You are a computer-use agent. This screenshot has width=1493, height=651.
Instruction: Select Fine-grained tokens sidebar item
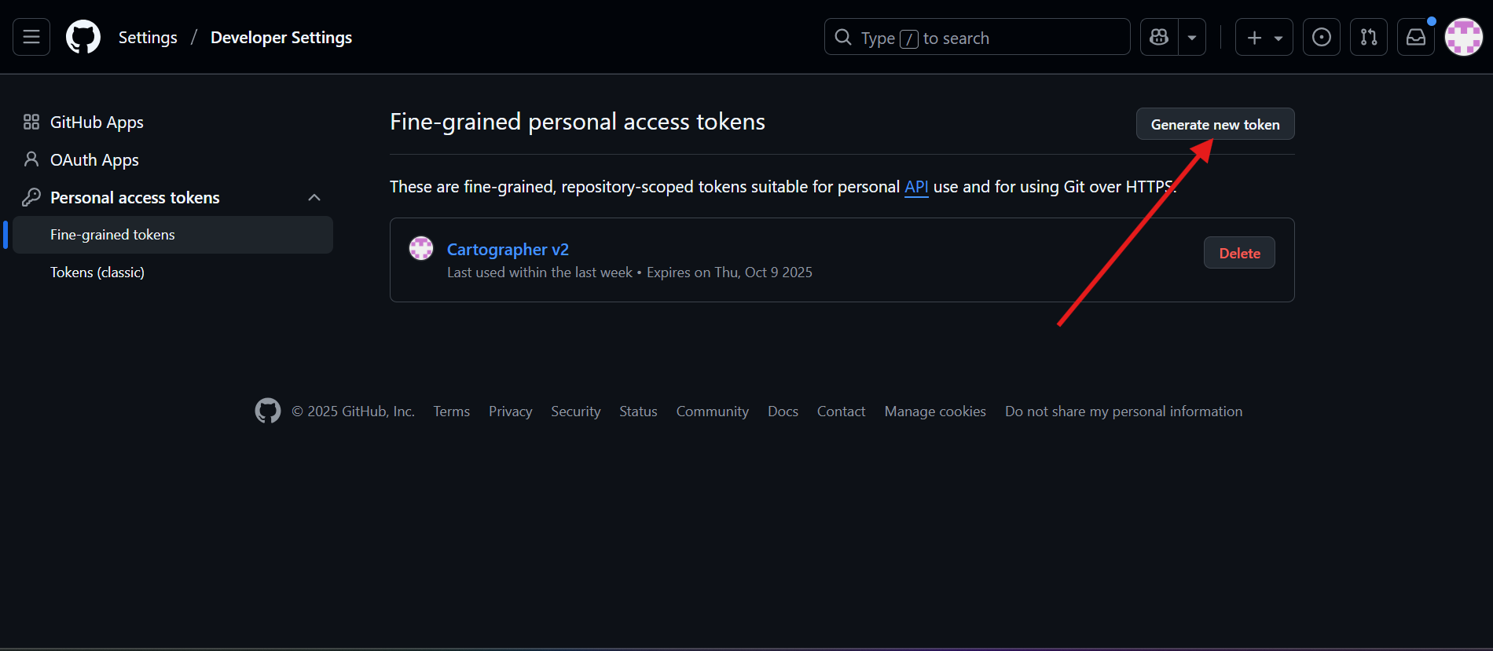point(173,235)
